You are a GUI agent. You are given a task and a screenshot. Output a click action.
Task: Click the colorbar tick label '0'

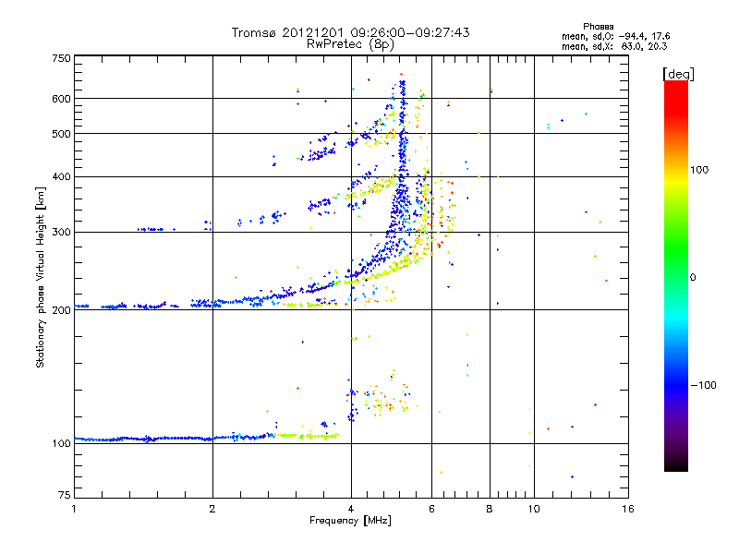tap(693, 278)
